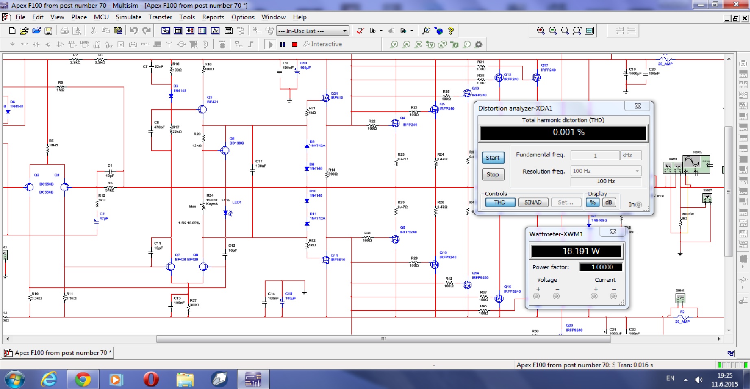Zoom to fit sheet icon
Viewport: 750px width, 389px height.
click(577, 31)
